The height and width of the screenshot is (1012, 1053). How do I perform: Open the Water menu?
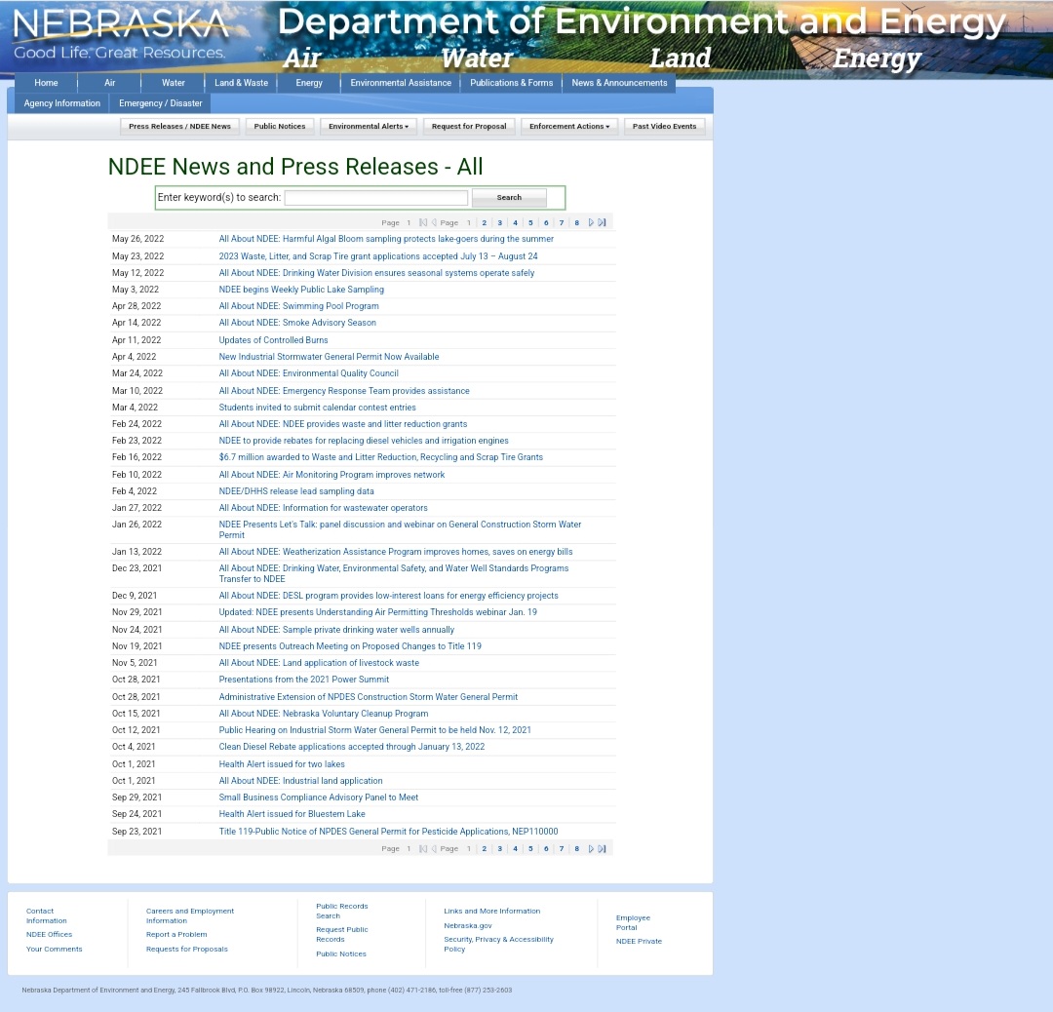[174, 83]
